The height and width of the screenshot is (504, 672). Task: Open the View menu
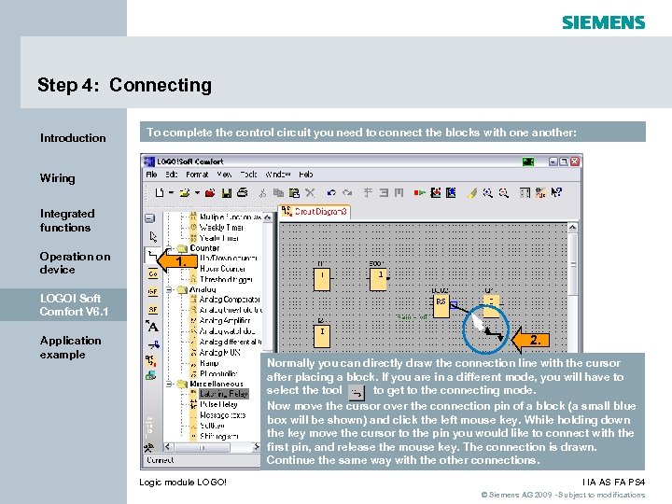(224, 175)
